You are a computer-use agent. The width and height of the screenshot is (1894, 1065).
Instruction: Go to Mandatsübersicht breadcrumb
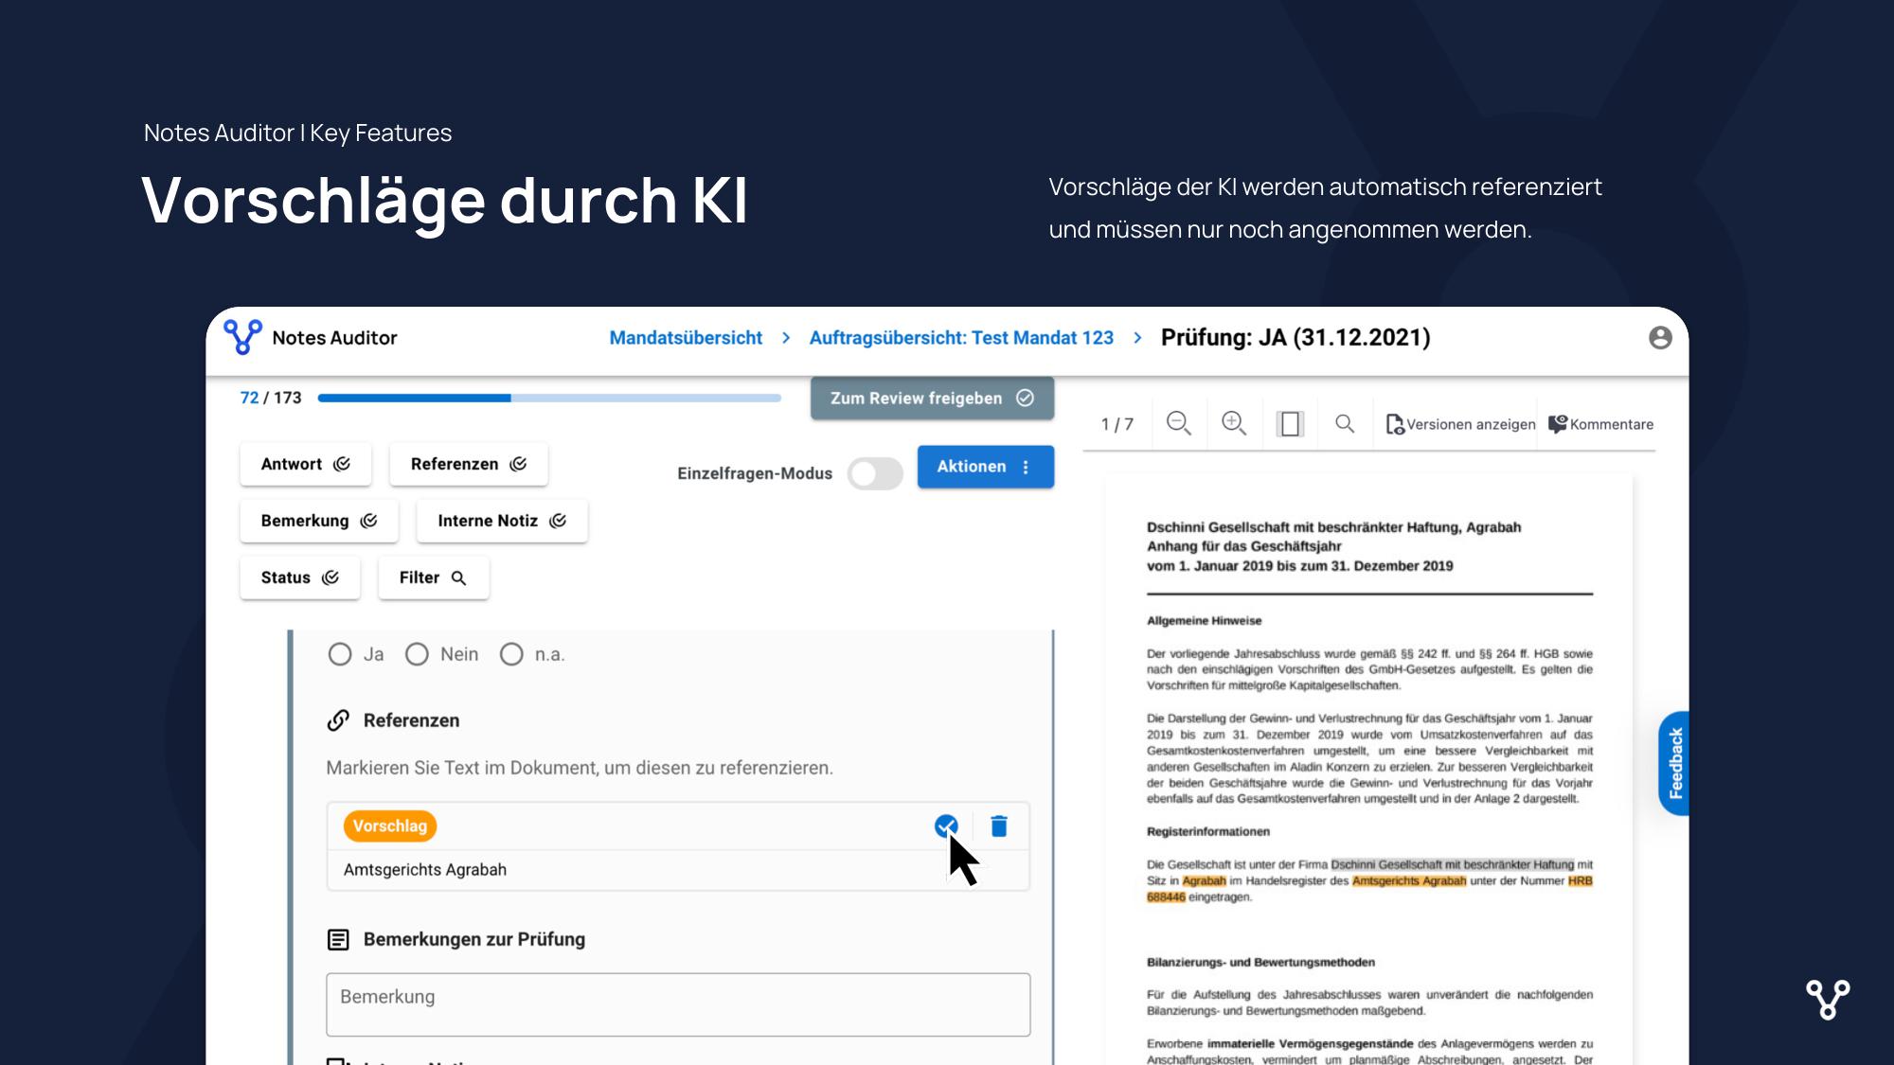(x=686, y=338)
